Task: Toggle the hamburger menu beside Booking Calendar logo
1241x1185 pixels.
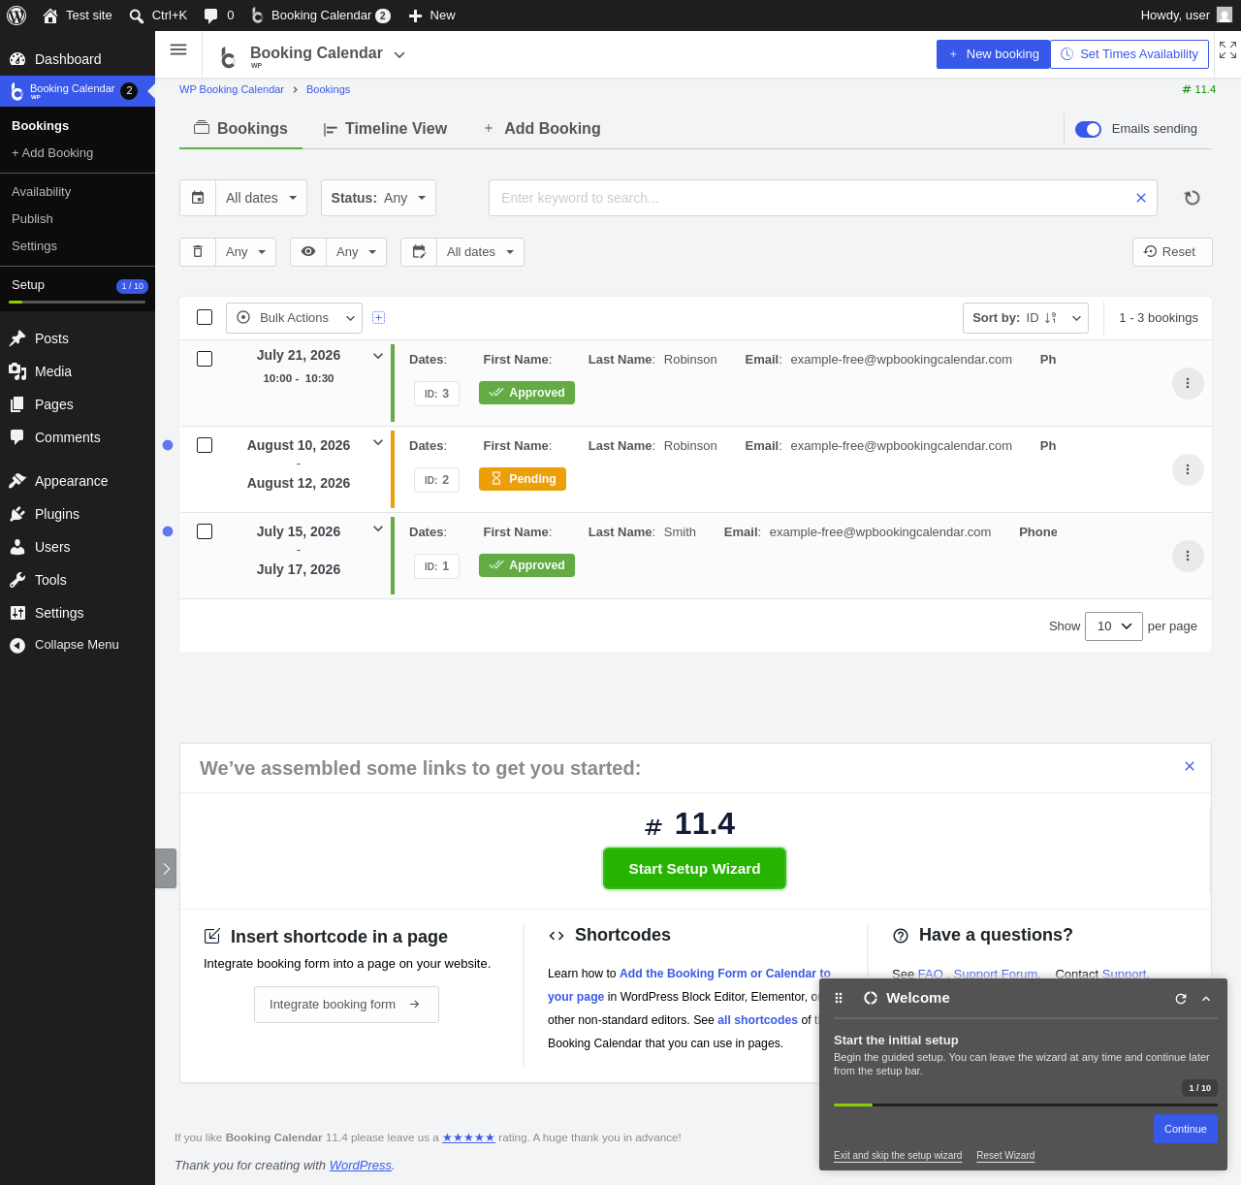Action: pyautogui.click(x=178, y=49)
